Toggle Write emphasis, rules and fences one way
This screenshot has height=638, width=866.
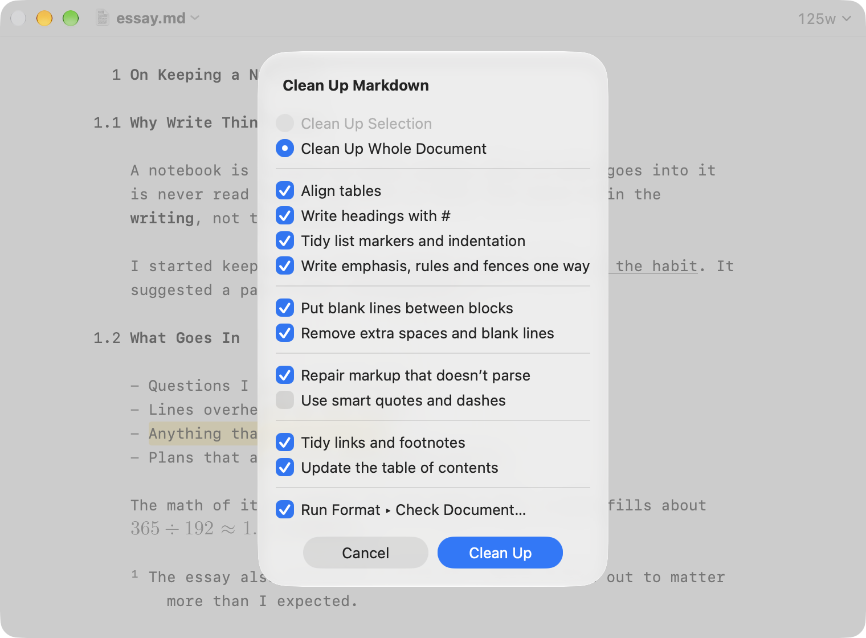285,265
